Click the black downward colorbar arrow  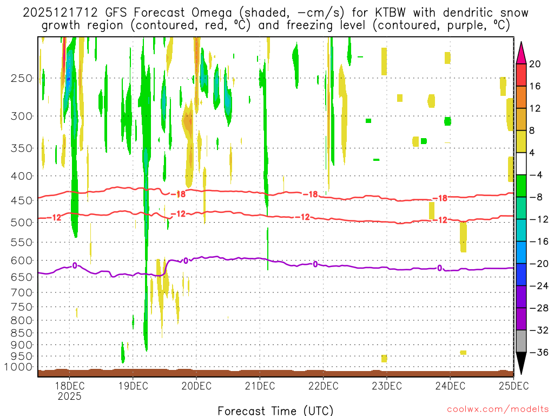(521, 363)
